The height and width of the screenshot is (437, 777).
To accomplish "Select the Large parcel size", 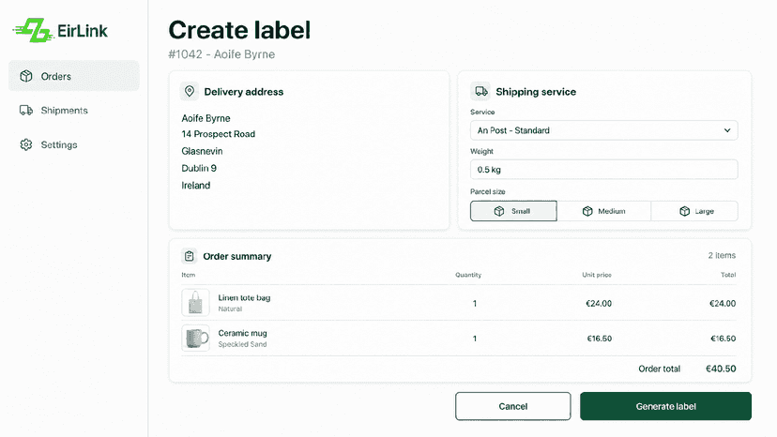I will click(x=694, y=211).
